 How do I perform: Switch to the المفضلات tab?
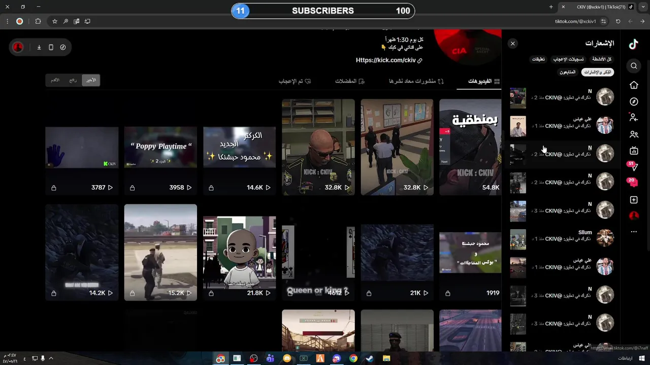(350, 81)
